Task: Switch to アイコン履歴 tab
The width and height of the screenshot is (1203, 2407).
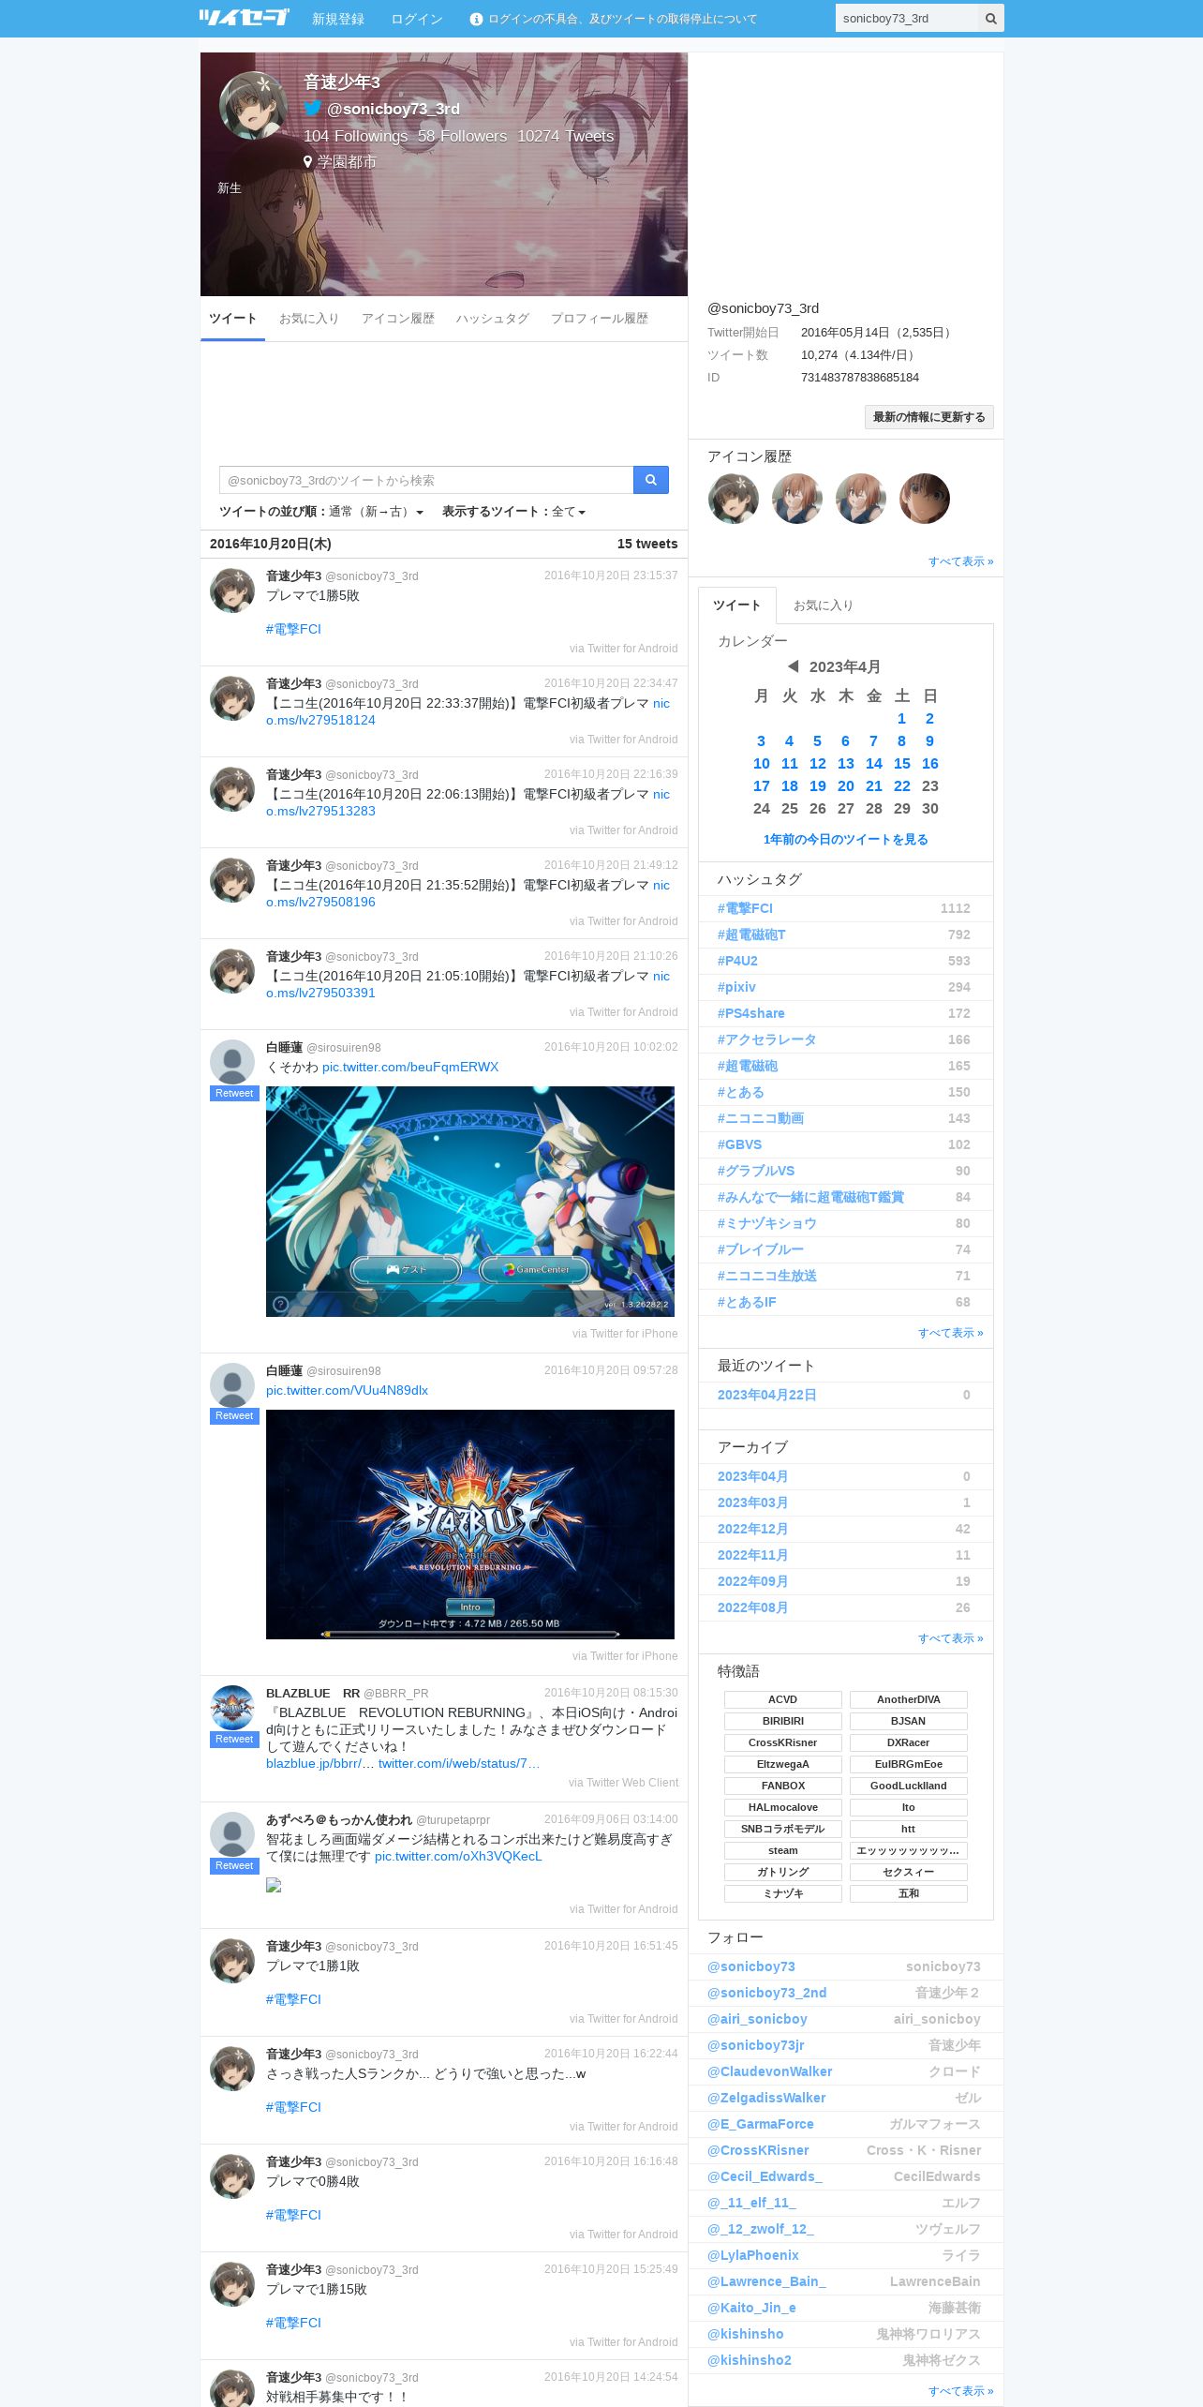Action: pyautogui.click(x=398, y=319)
